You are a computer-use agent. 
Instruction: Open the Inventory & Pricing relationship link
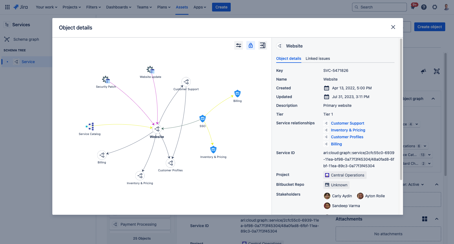(348, 130)
